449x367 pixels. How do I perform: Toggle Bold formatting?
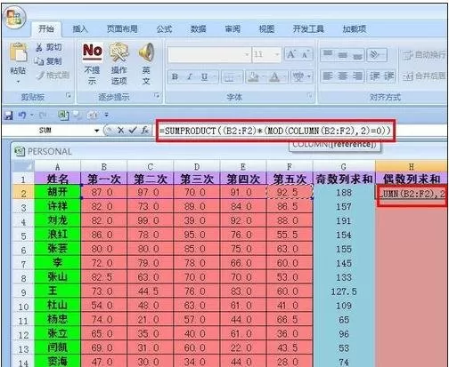click(175, 77)
